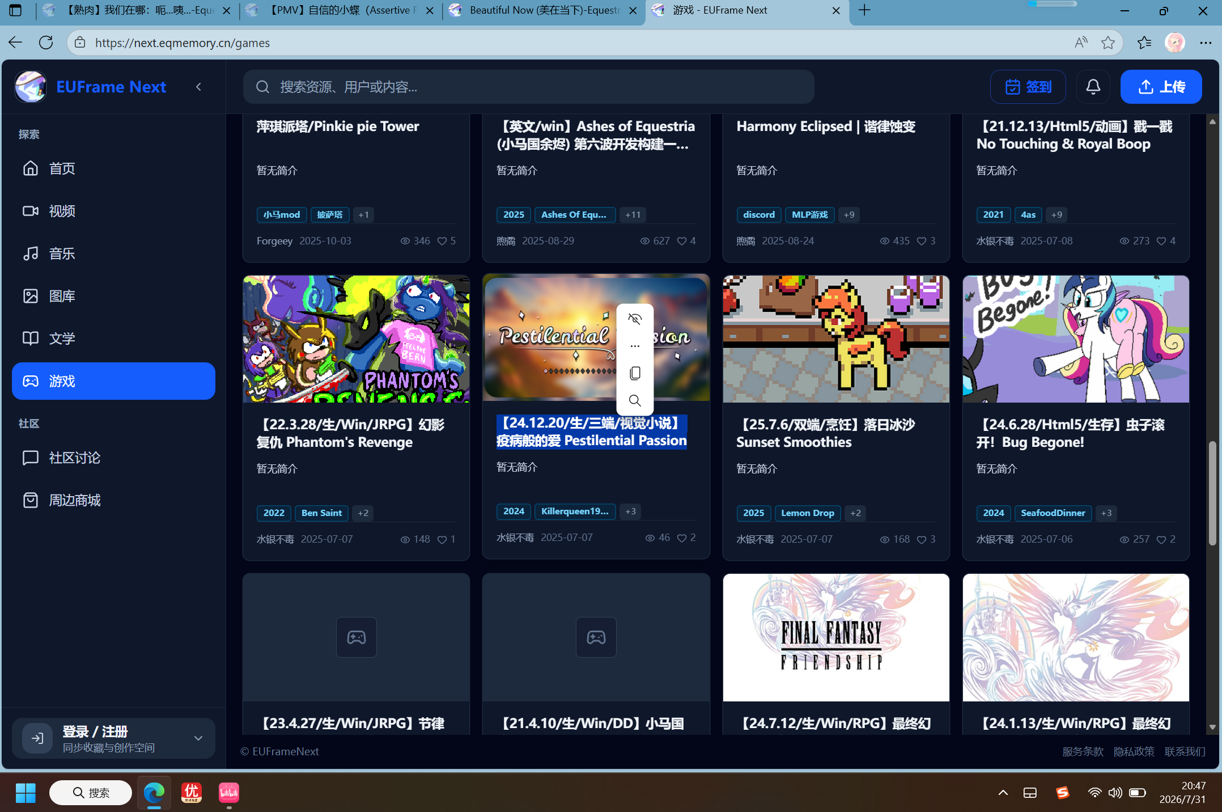The height and width of the screenshot is (812, 1222).
Task: Open a new browser tab
Action: tap(864, 10)
